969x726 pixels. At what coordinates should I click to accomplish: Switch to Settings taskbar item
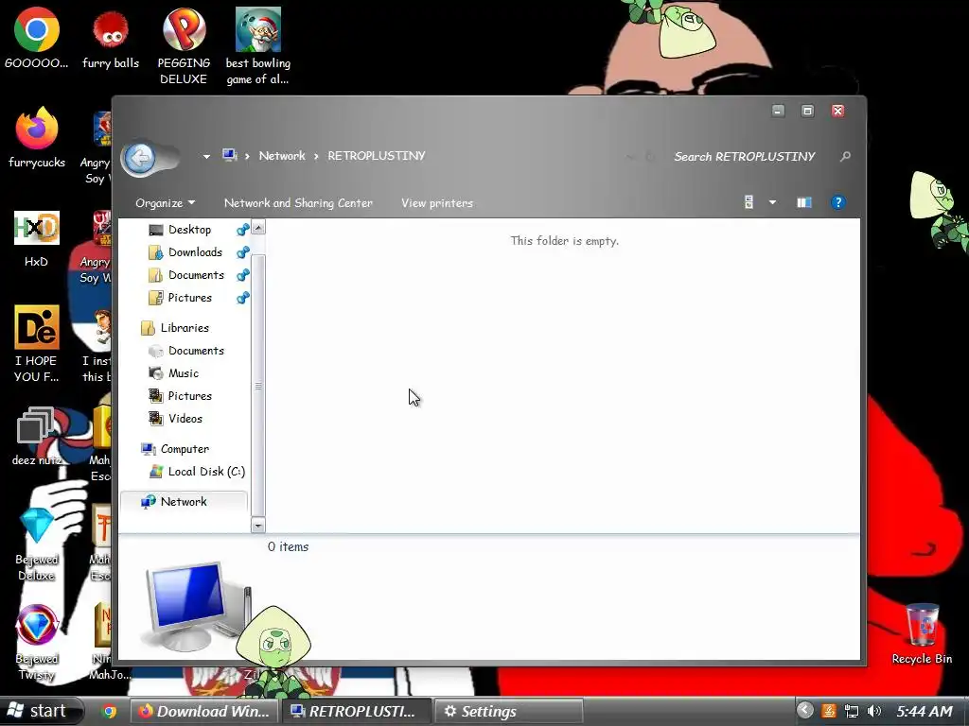click(508, 711)
